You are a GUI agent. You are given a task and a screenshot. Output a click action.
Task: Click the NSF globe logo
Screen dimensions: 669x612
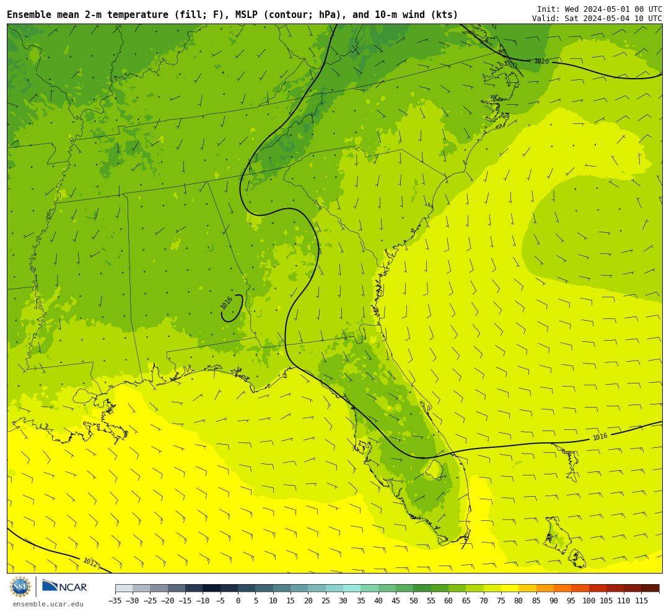tap(20, 587)
